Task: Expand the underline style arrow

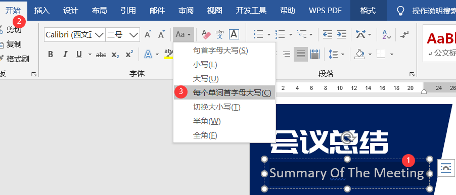Action: click(89, 55)
